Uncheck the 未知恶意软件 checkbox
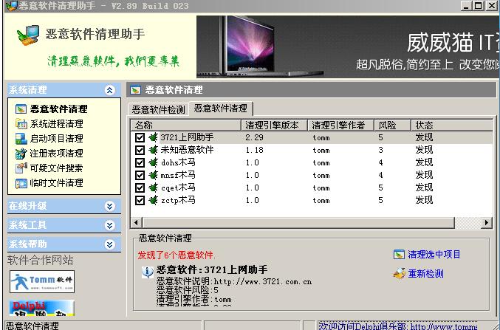This screenshot has width=500, height=330. (140, 150)
